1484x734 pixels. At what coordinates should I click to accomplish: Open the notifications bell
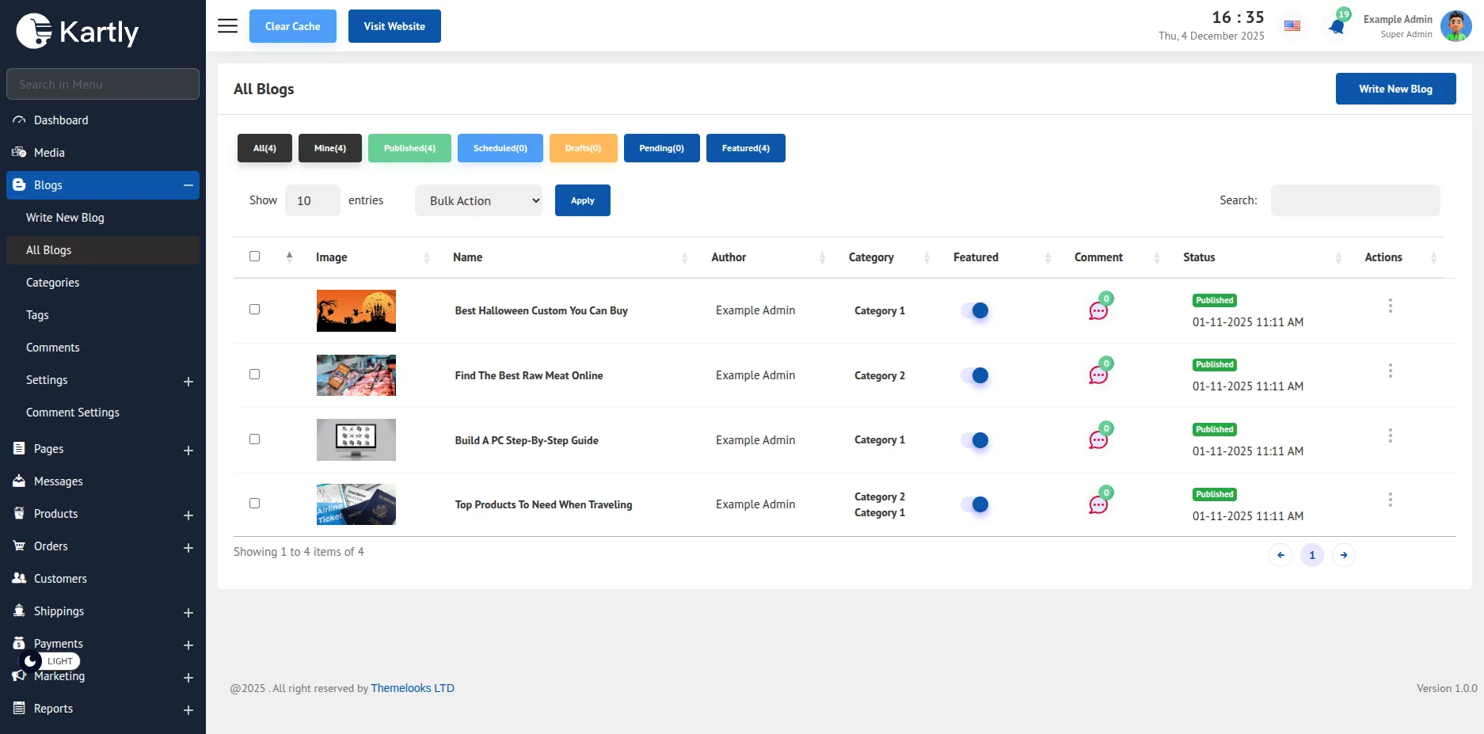(1337, 27)
